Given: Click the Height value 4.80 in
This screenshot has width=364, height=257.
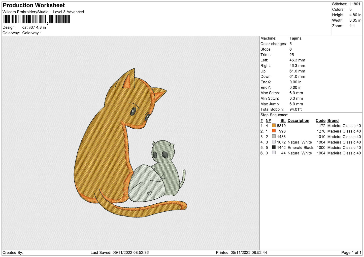Looking at the screenshot, I should pyautogui.click(x=355, y=15).
